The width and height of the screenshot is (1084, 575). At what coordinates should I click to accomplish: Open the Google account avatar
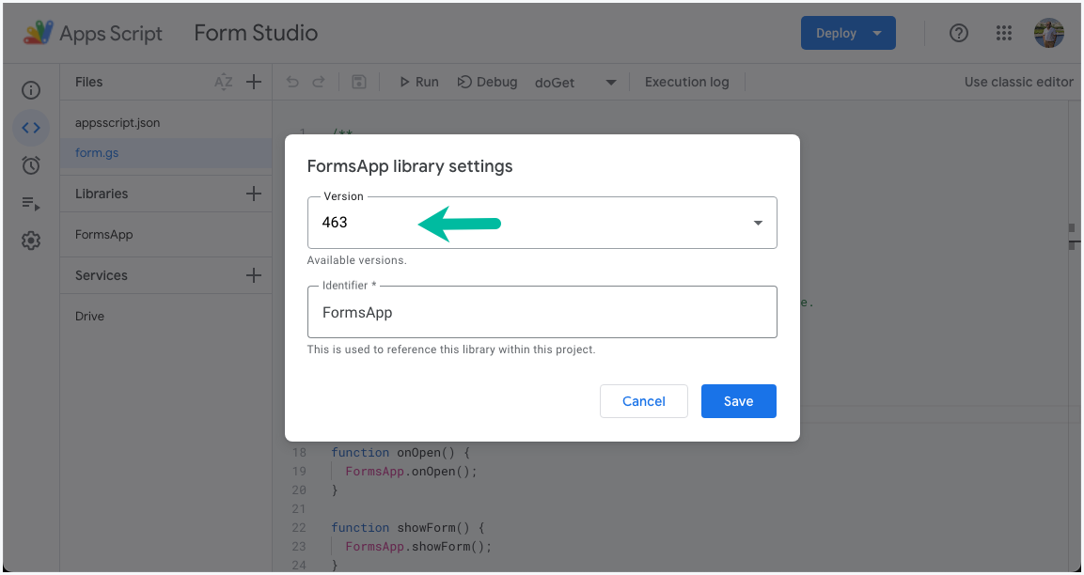point(1048,33)
